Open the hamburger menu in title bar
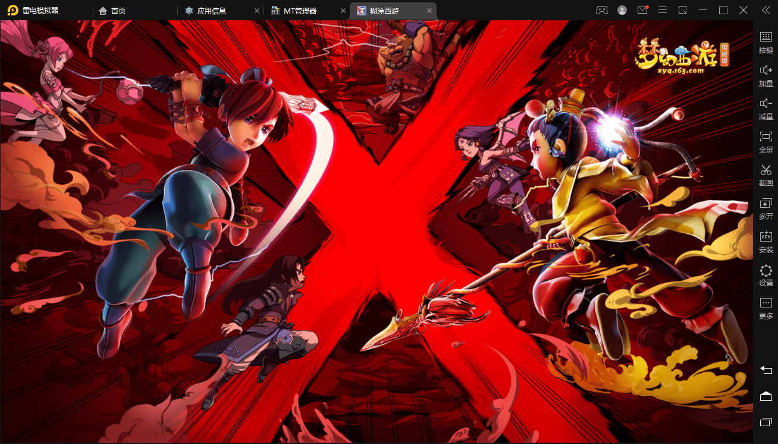Image resolution: width=778 pixels, height=444 pixels. click(x=663, y=10)
